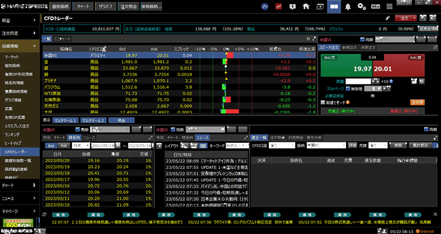Expand マイページ sidebar section
The height and width of the screenshot is (234, 441).
coord(20,211)
